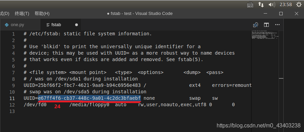Click line number 9 in the gutter
The height and width of the screenshot is (132, 304).
[x=13, y=86]
